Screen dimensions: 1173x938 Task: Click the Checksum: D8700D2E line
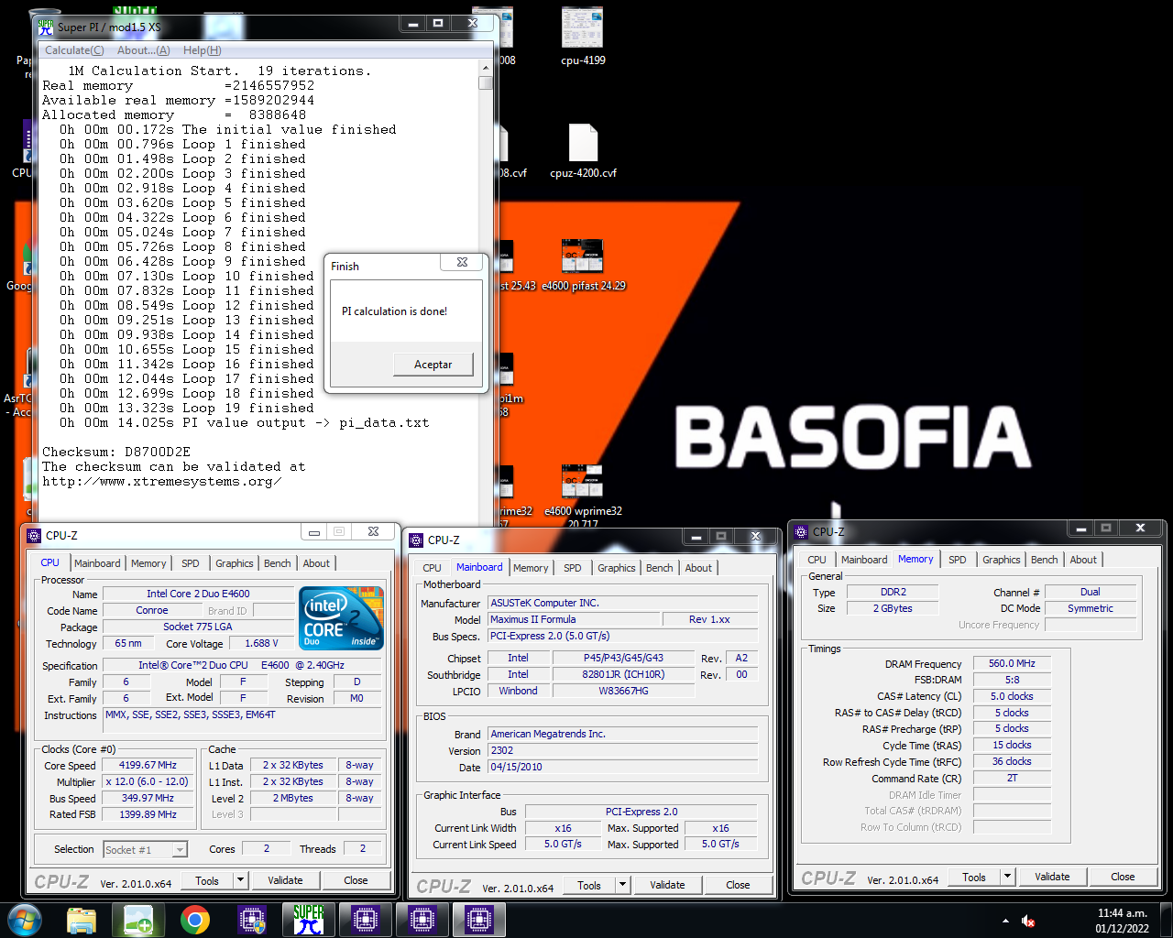[x=116, y=452]
